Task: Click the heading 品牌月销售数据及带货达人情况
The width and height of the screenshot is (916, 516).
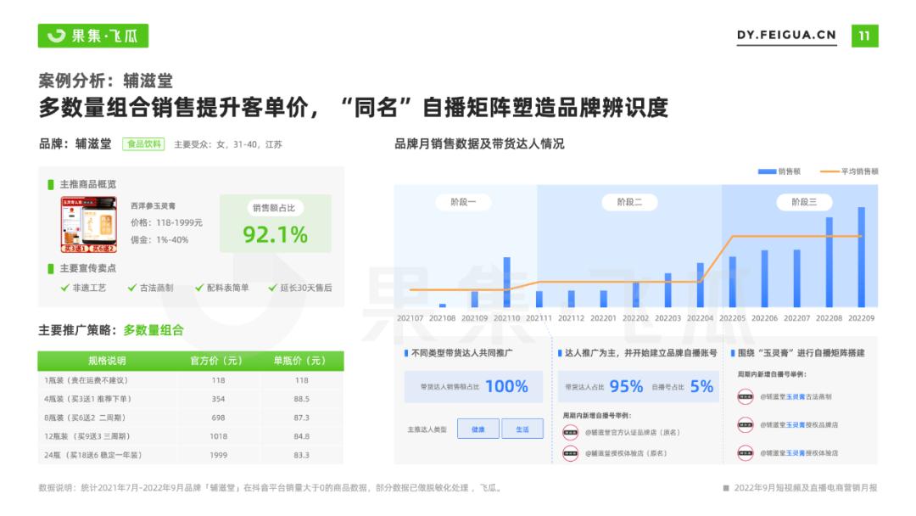Action: (x=479, y=143)
